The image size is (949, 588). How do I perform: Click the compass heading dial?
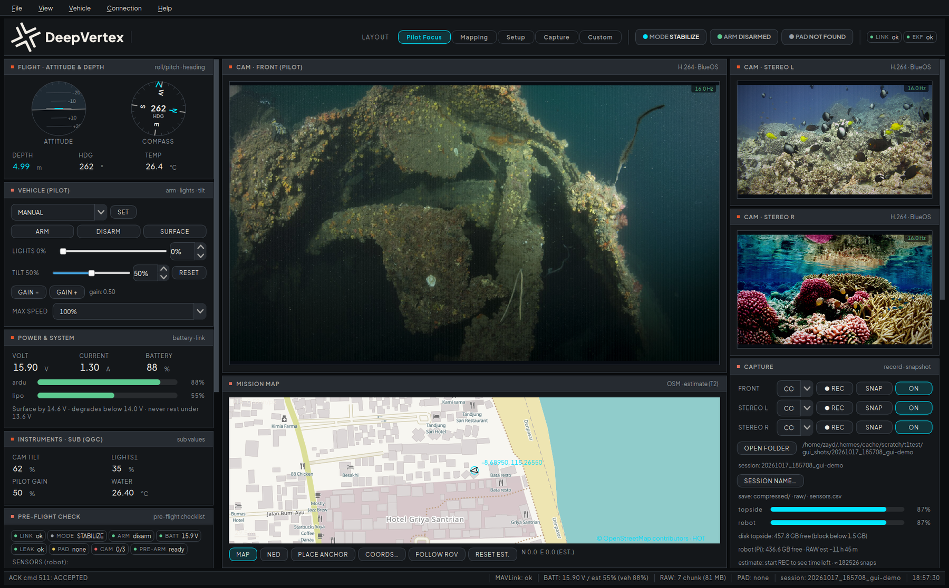158,109
